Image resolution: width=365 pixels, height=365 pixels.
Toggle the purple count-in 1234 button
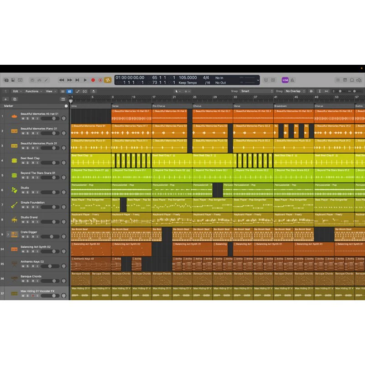tap(285, 80)
